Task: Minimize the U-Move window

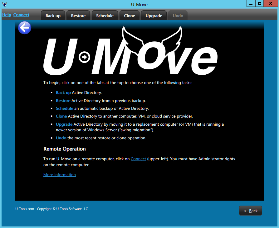Action: (x=251, y=3)
